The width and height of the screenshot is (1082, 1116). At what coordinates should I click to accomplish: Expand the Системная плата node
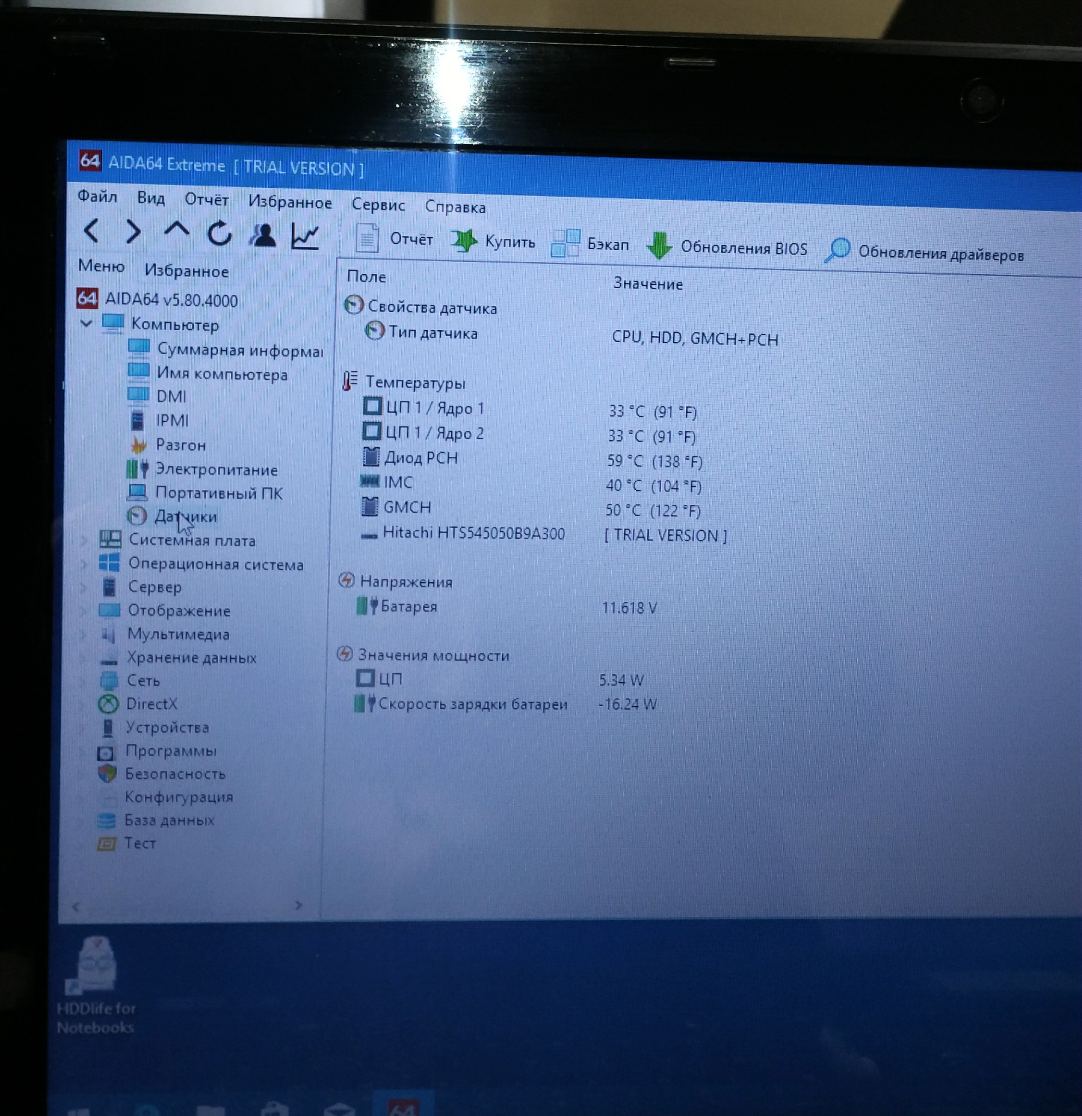tap(84, 539)
